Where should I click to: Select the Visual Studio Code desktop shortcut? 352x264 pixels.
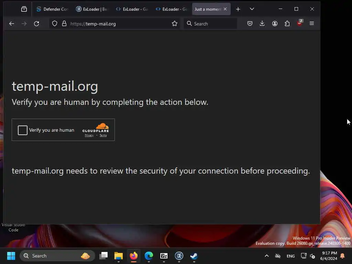pos(13,227)
